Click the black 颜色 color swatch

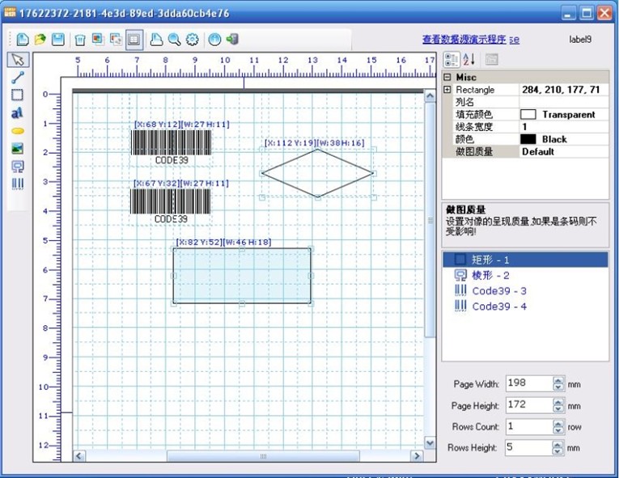coord(528,139)
